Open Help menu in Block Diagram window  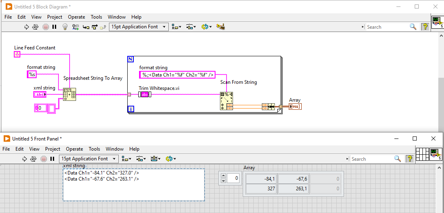click(137, 17)
